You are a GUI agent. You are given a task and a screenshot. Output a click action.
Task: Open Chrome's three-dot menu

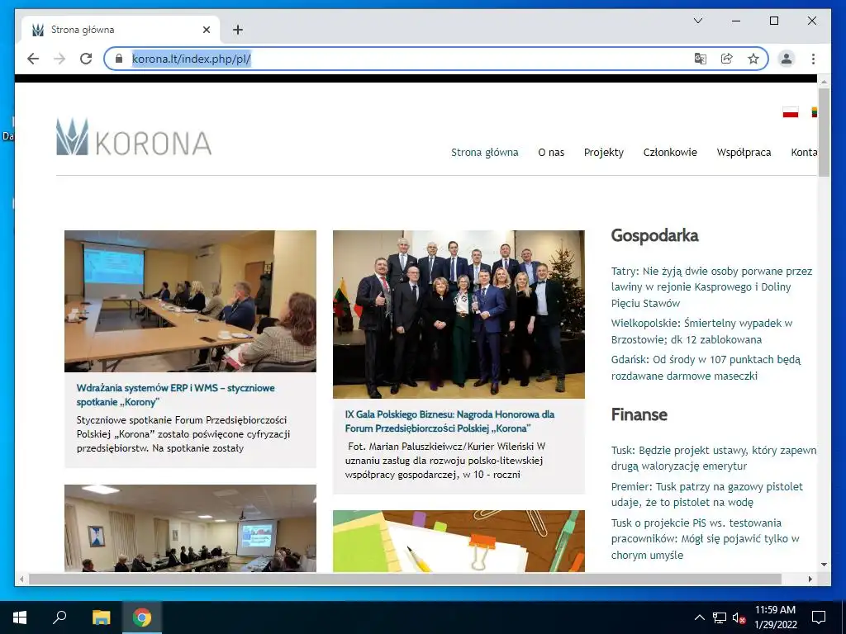[x=813, y=59]
